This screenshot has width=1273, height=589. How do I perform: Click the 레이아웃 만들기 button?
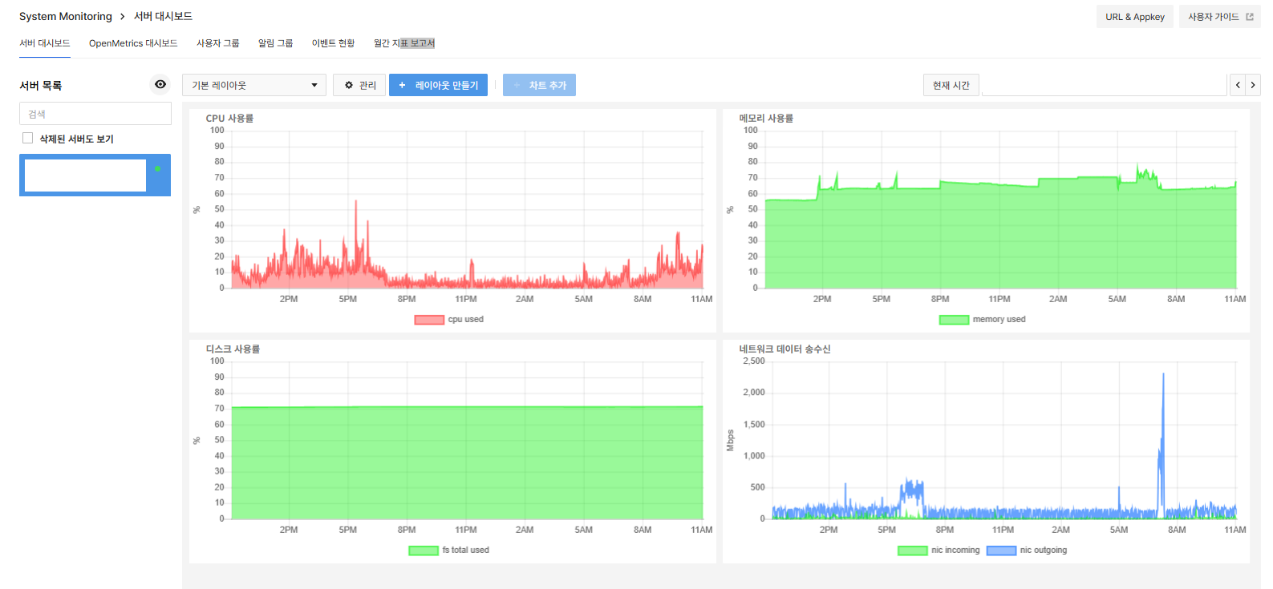(438, 85)
